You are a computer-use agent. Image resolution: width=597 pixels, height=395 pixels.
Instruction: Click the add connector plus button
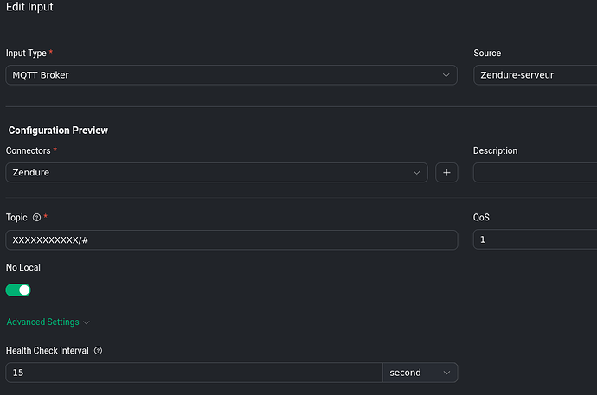(x=446, y=173)
